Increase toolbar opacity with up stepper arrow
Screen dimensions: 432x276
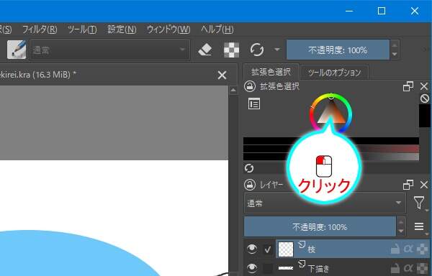click(x=395, y=45)
